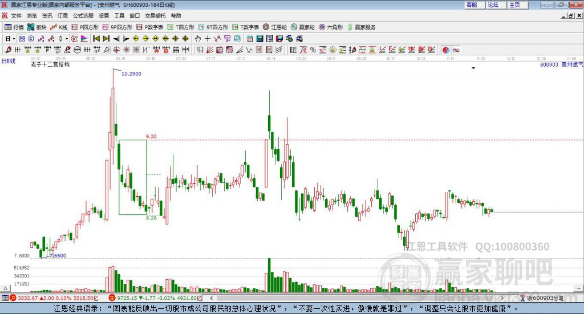Screen dimensions: 584x314
Task: Click the 8.26 price label
Action: click(x=151, y=218)
